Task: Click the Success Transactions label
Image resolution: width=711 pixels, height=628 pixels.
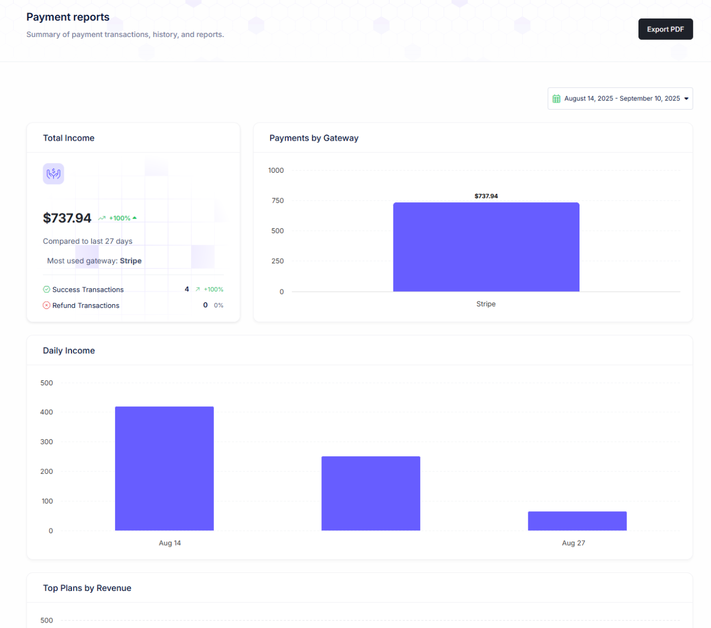Action: (x=88, y=289)
